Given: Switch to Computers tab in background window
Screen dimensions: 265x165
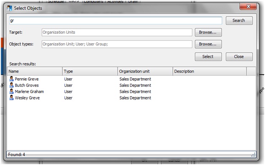Looking at the screenshot, I should tap(93, 2).
